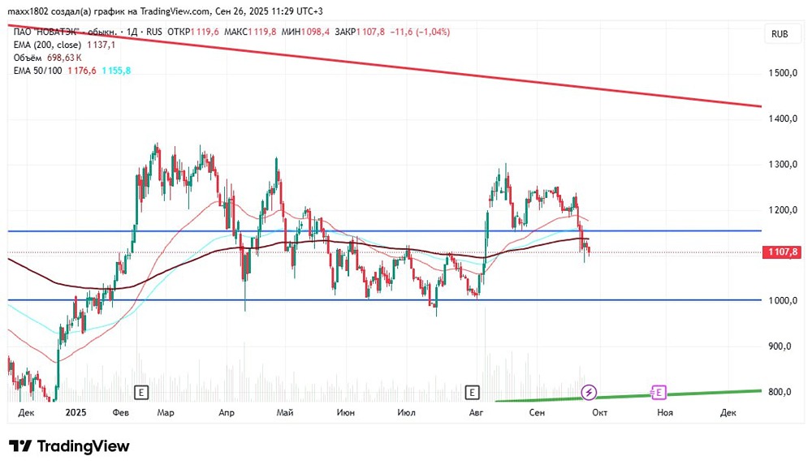Click the TradingView logo
Screen dimensions: 812x469
[x=69, y=446]
